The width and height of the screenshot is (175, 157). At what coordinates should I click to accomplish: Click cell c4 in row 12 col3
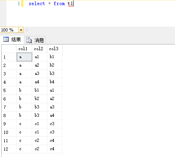[55, 149]
